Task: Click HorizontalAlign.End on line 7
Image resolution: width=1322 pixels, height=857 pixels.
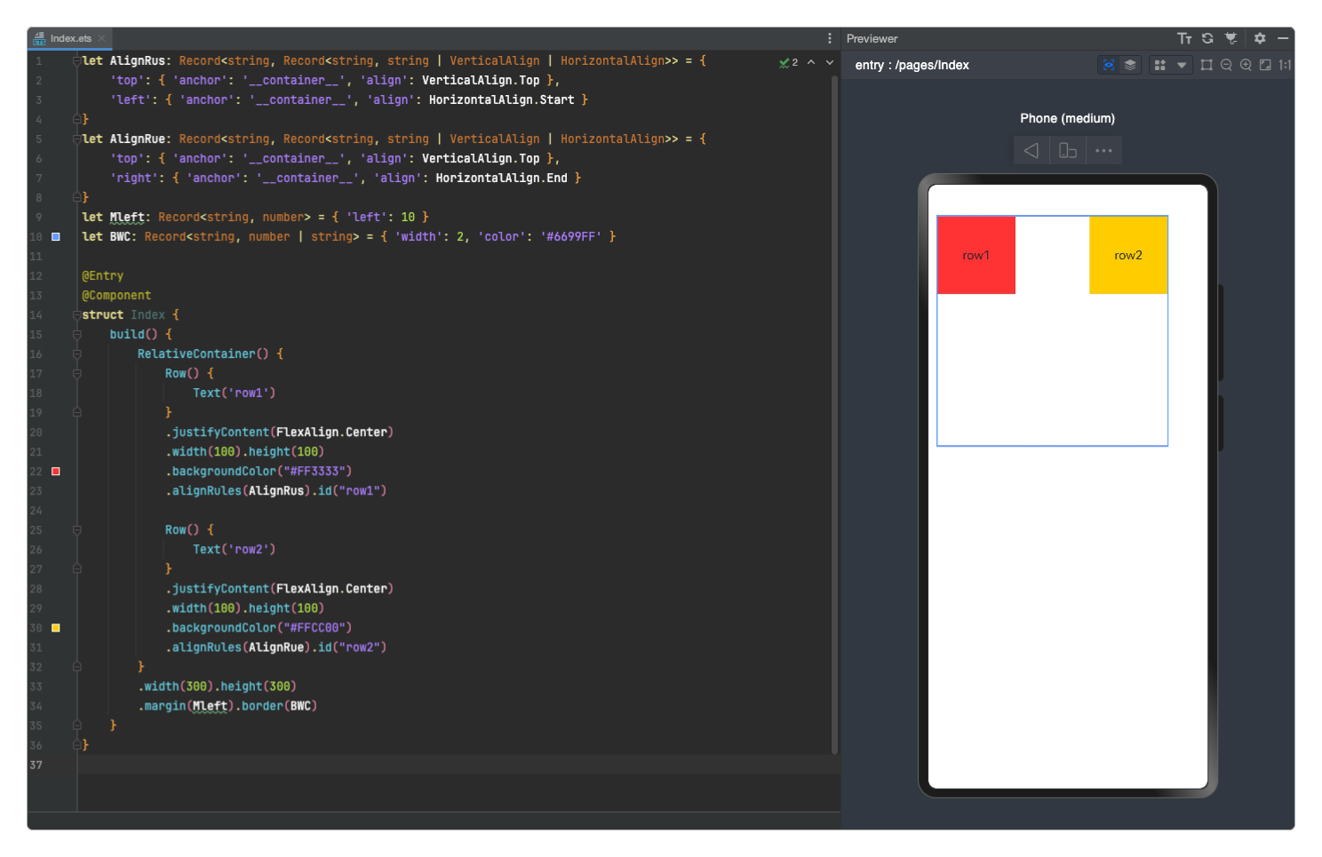Action: pos(501,178)
